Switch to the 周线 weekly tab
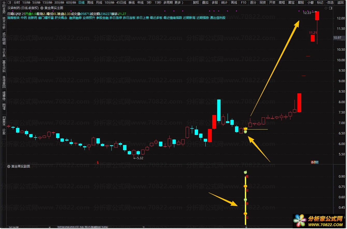The height and width of the screenshot is (229, 347). click(x=90, y=3)
